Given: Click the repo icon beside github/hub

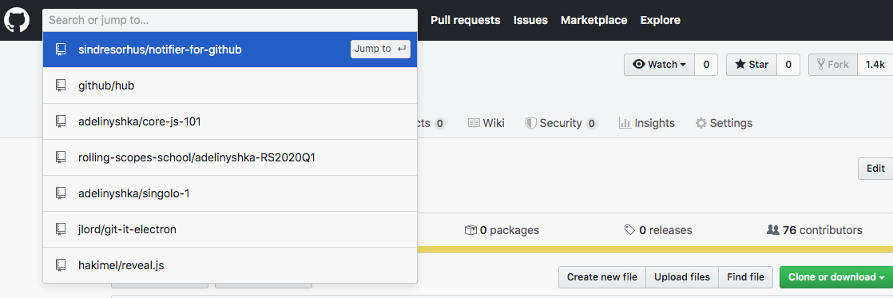Looking at the screenshot, I should click(x=61, y=85).
